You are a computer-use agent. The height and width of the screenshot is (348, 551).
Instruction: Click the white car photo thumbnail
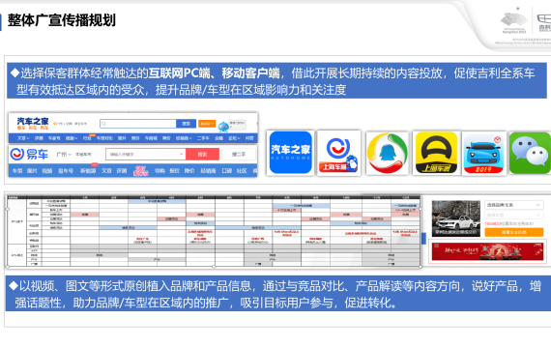455,218
